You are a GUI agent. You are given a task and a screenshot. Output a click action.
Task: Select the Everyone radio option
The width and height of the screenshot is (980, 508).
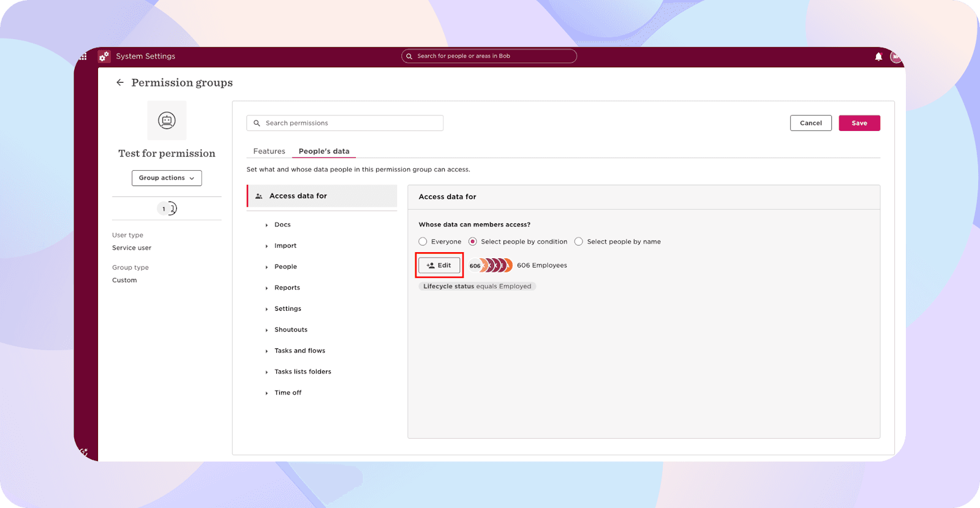click(x=423, y=242)
